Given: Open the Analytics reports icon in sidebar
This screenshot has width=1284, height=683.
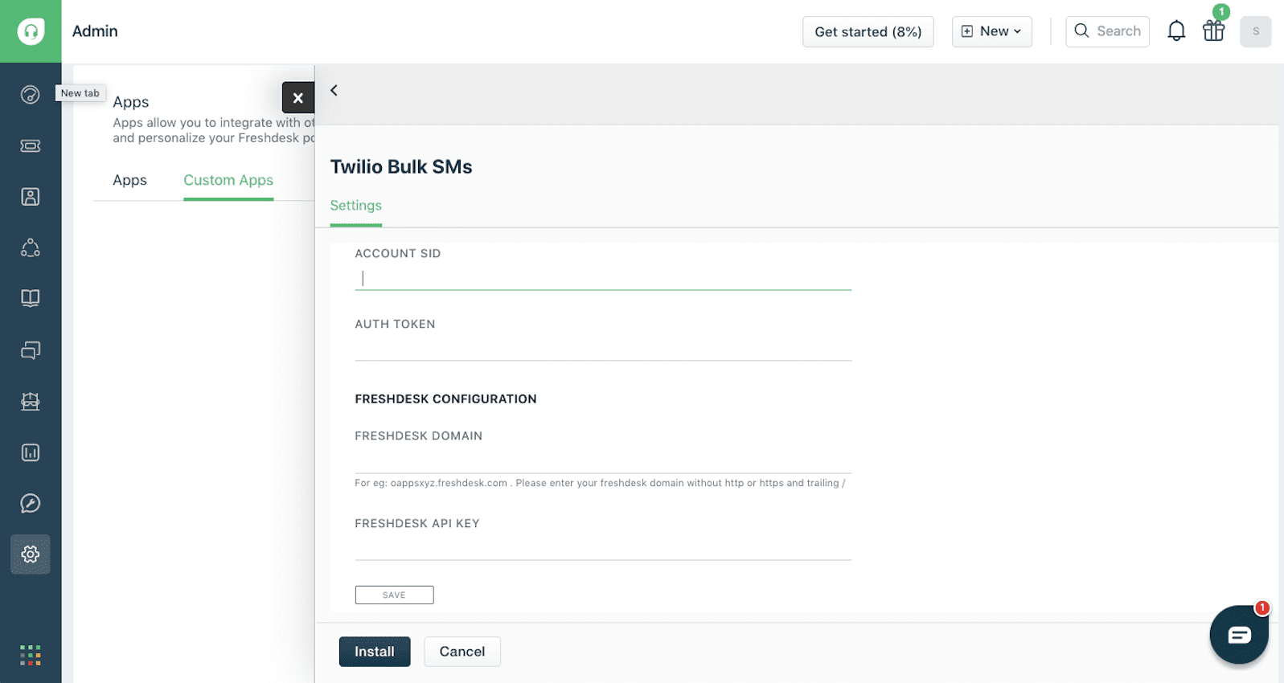Looking at the screenshot, I should coord(30,452).
